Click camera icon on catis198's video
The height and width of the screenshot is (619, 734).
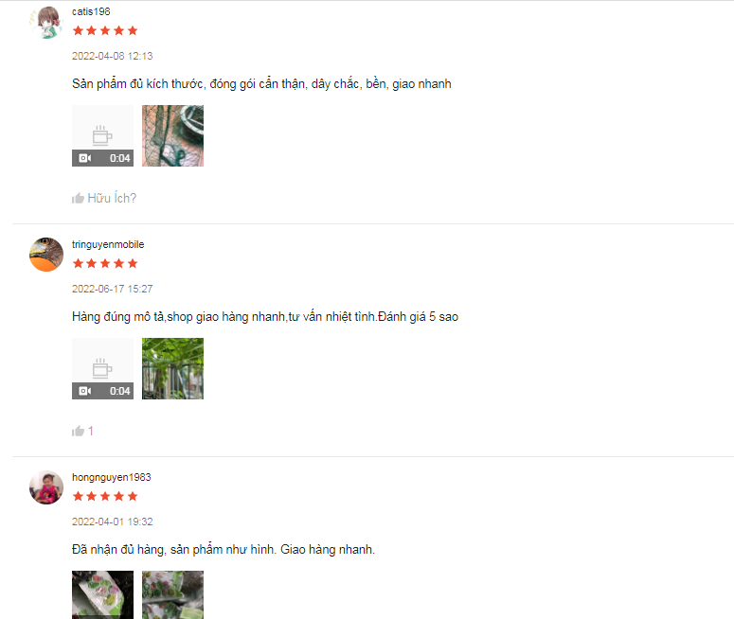[x=84, y=158]
